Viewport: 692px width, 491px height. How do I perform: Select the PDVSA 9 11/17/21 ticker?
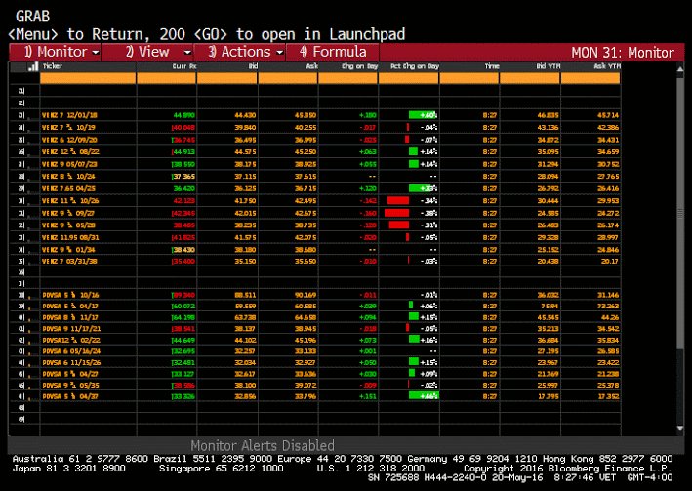(x=72, y=329)
